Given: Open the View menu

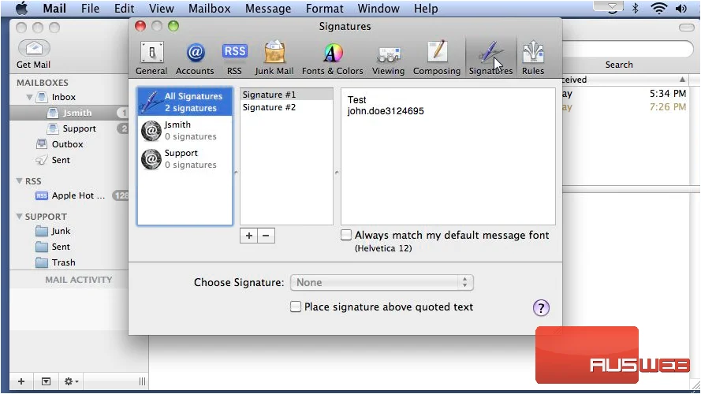Looking at the screenshot, I should point(162,9).
